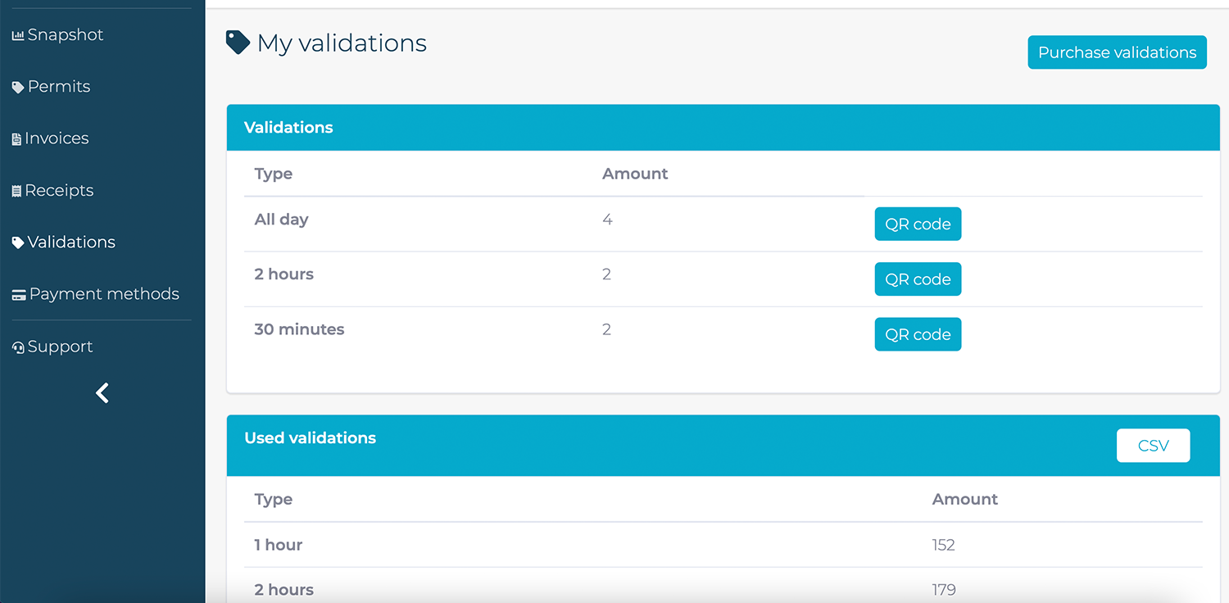Export used validations as CSV

pyautogui.click(x=1153, y=446)
